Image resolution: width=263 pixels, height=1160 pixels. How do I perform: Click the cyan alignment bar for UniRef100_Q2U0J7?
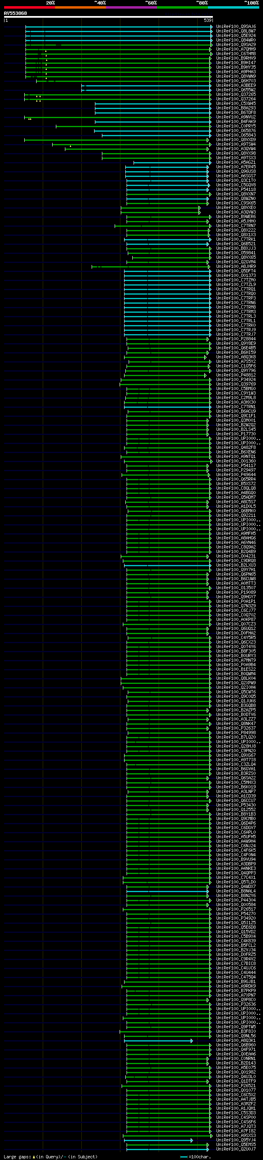168,1149
